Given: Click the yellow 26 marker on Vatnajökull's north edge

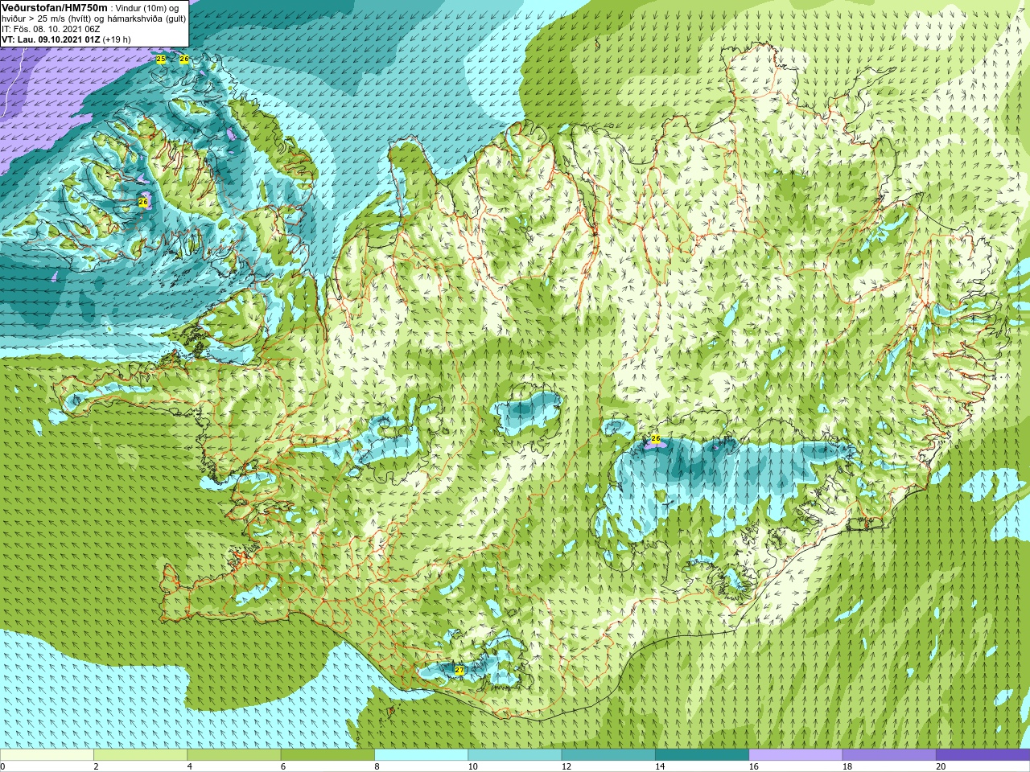Looking at the screenshot, I should pyautogui.click(x=656, y=439).
